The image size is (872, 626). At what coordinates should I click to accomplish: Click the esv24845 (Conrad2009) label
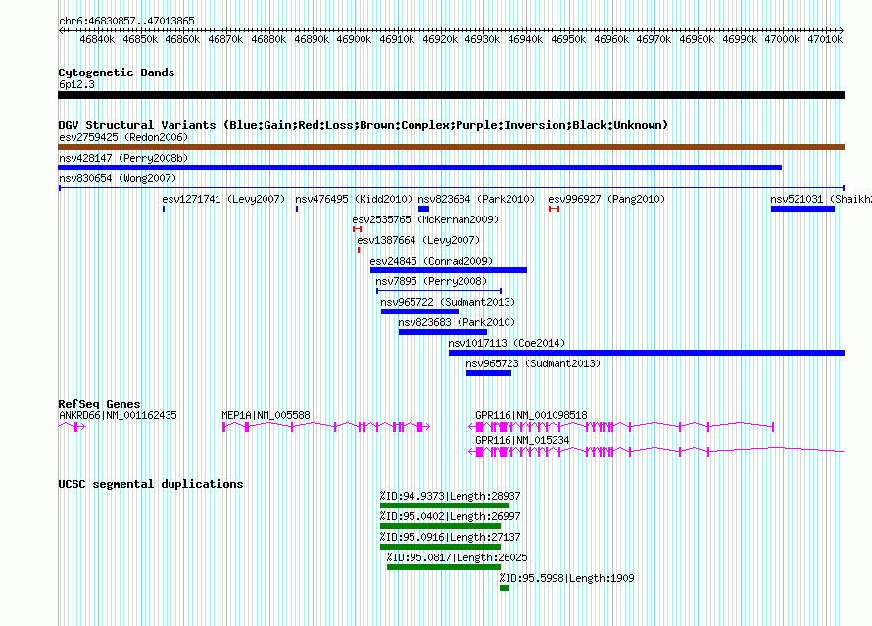(431, 262)
